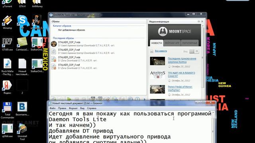Maximize the DAEMON Tools Lite window

click(x=194, y=14)
